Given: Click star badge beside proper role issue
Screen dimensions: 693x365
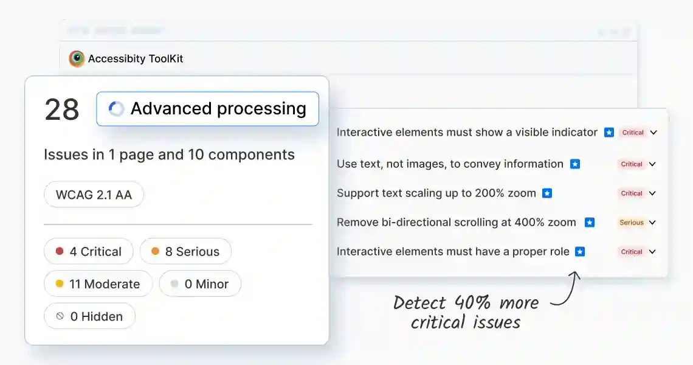Looking at the screenshot, I should (x=580, y=252).
